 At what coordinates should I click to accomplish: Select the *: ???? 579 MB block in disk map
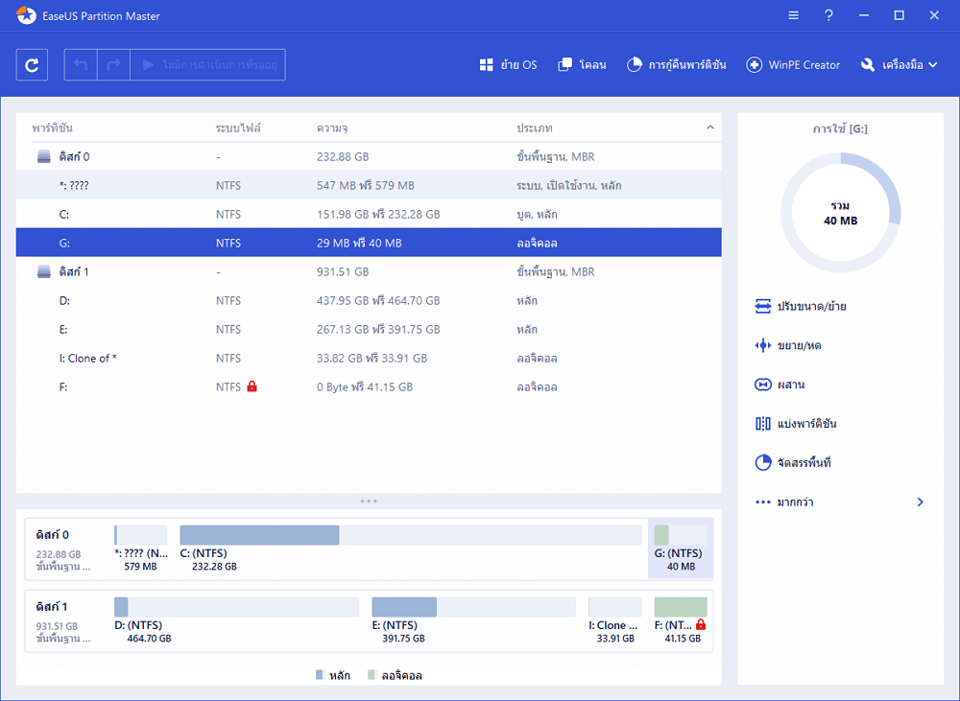(141, 549)
